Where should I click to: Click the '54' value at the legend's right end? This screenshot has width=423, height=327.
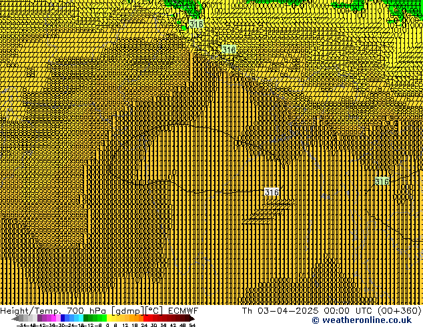pos(192,325)
